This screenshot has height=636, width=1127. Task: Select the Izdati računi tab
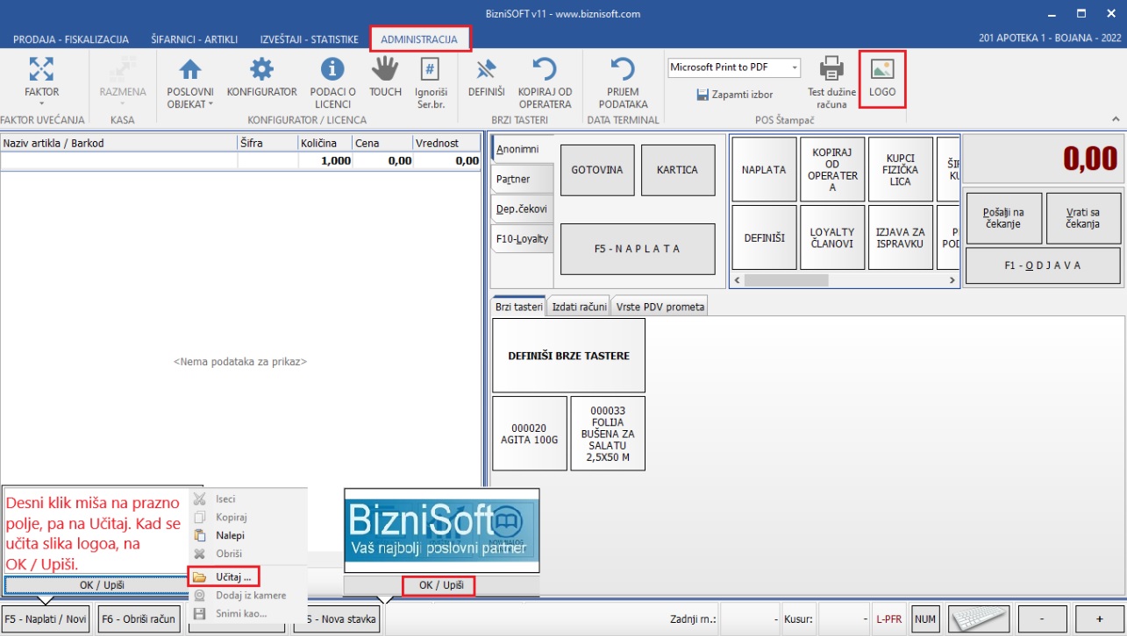click(x=578, y=307)
